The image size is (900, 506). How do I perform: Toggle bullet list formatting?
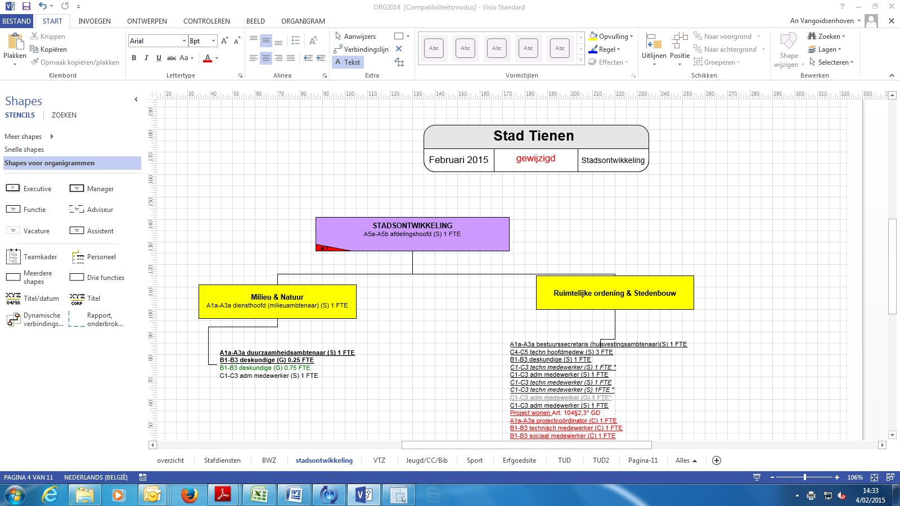pyautogui.click(x=295, y=40)
